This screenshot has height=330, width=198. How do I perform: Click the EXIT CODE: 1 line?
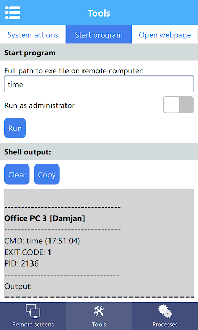point(28,252)
